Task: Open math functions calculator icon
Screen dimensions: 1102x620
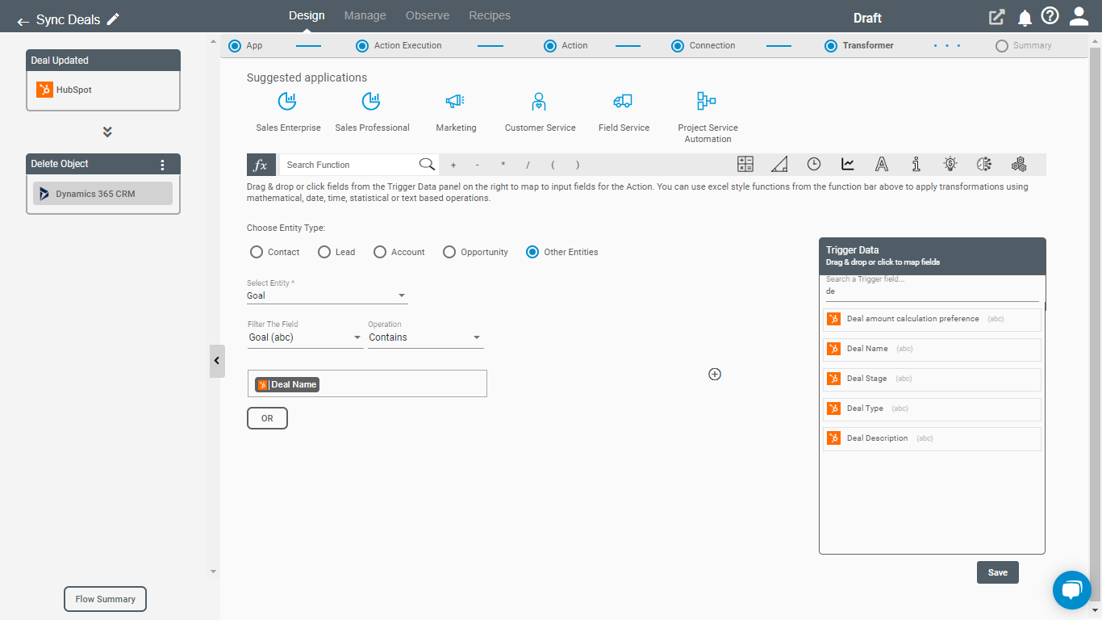Action: point(745,164)
